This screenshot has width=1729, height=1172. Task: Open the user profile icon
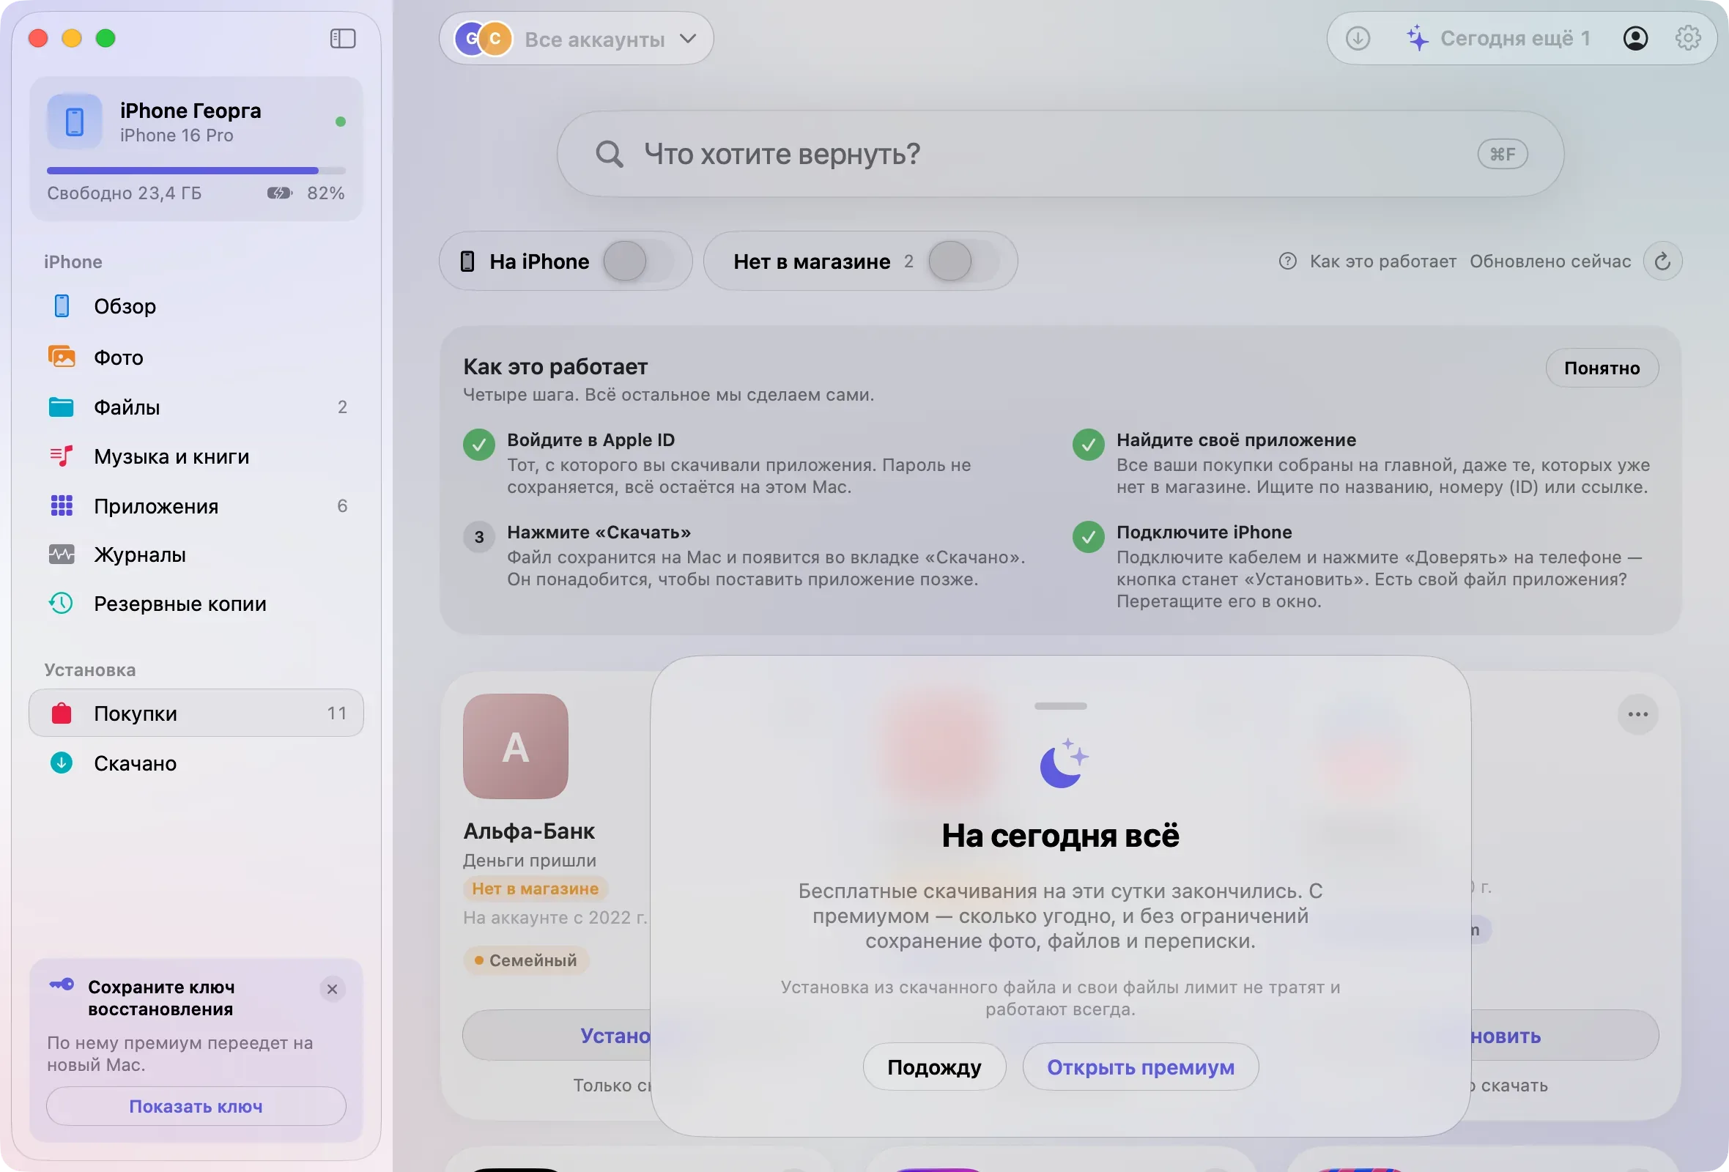pyautogui.click(x=1635, y=39)
